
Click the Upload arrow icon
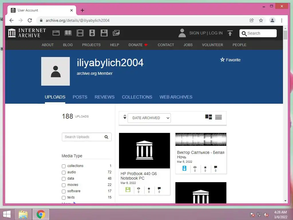pyautogui.click(x=230, y=33)
